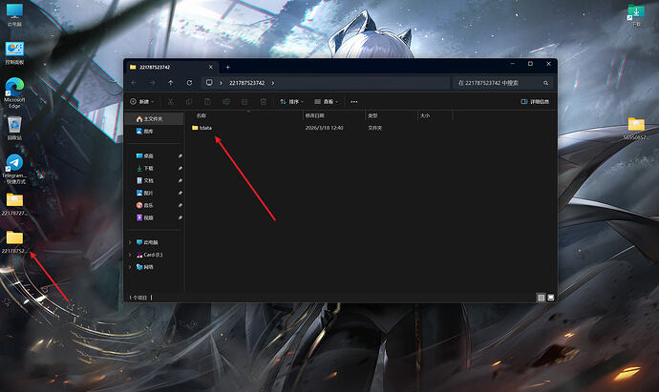Click the Back navigation arrow
This screenshot has width=659, height=392.
point(134,83)
